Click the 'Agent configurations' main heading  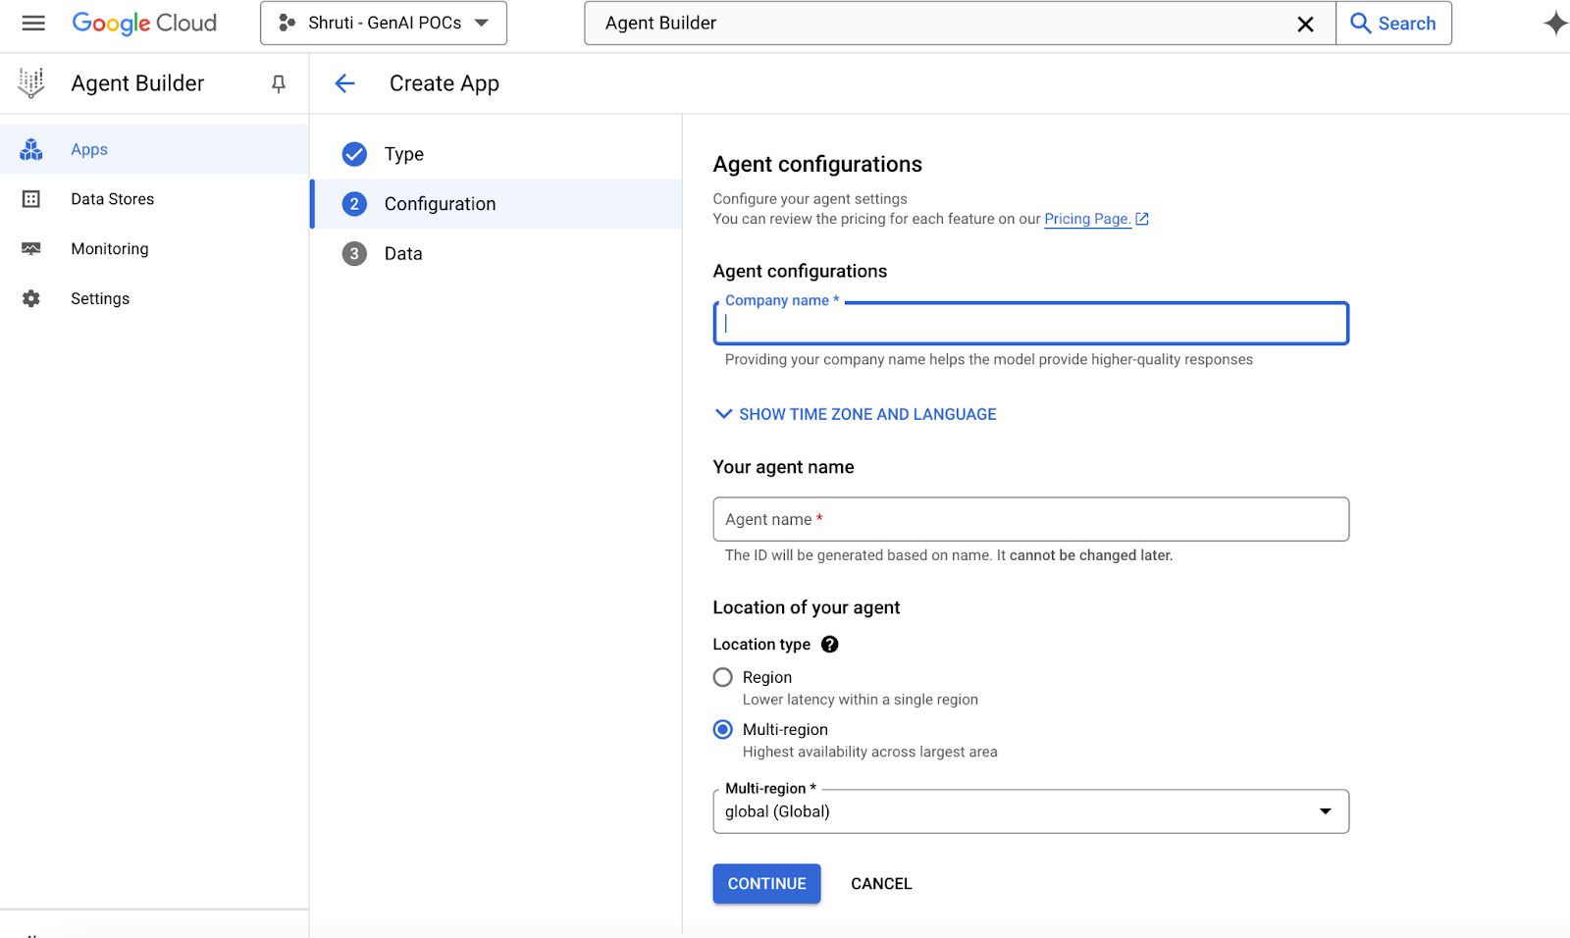tap(817, 164)
